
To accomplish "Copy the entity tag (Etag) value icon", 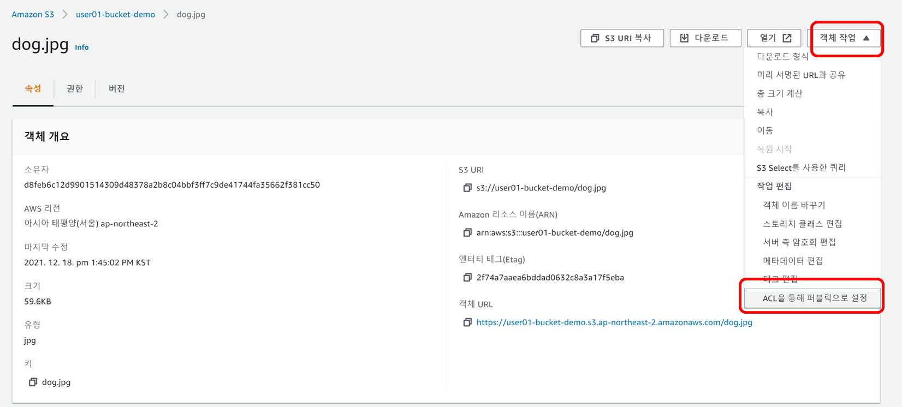I will [x=467, y=277].
